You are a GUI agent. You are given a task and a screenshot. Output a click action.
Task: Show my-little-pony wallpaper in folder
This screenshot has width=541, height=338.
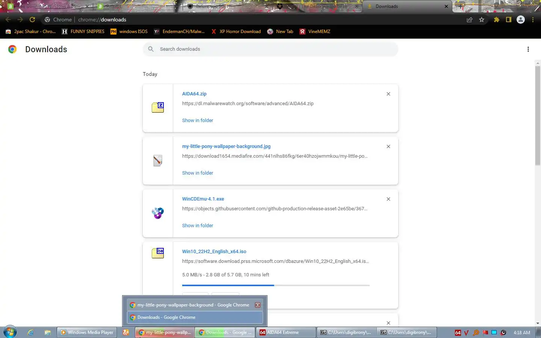[x=198, y=173]
